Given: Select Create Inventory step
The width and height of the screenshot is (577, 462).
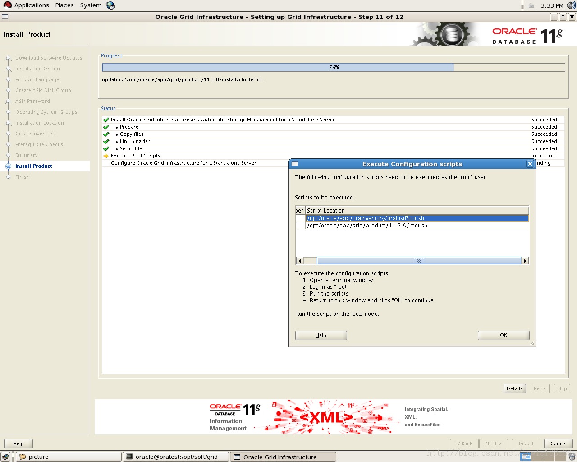Looking at the screenshot, I should coord(35,134).
